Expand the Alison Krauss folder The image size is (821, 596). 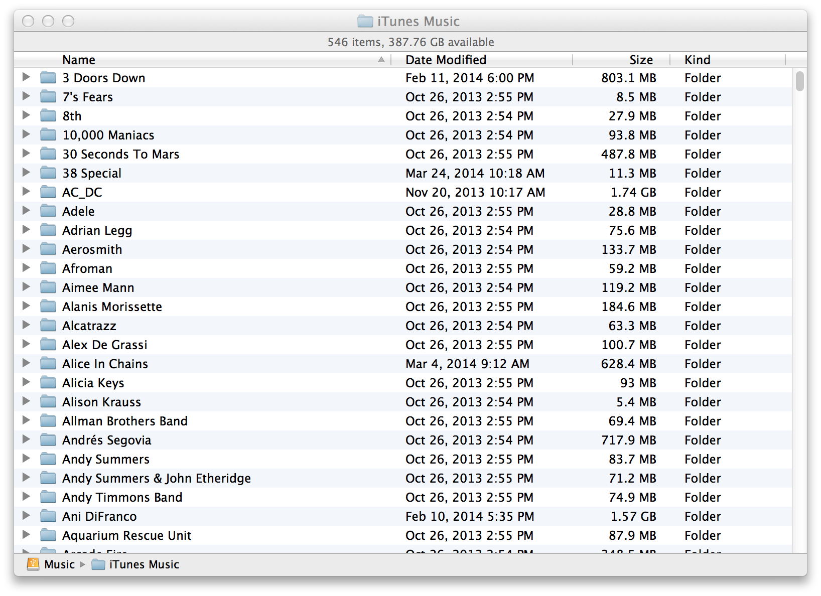(x=26, y=401)
